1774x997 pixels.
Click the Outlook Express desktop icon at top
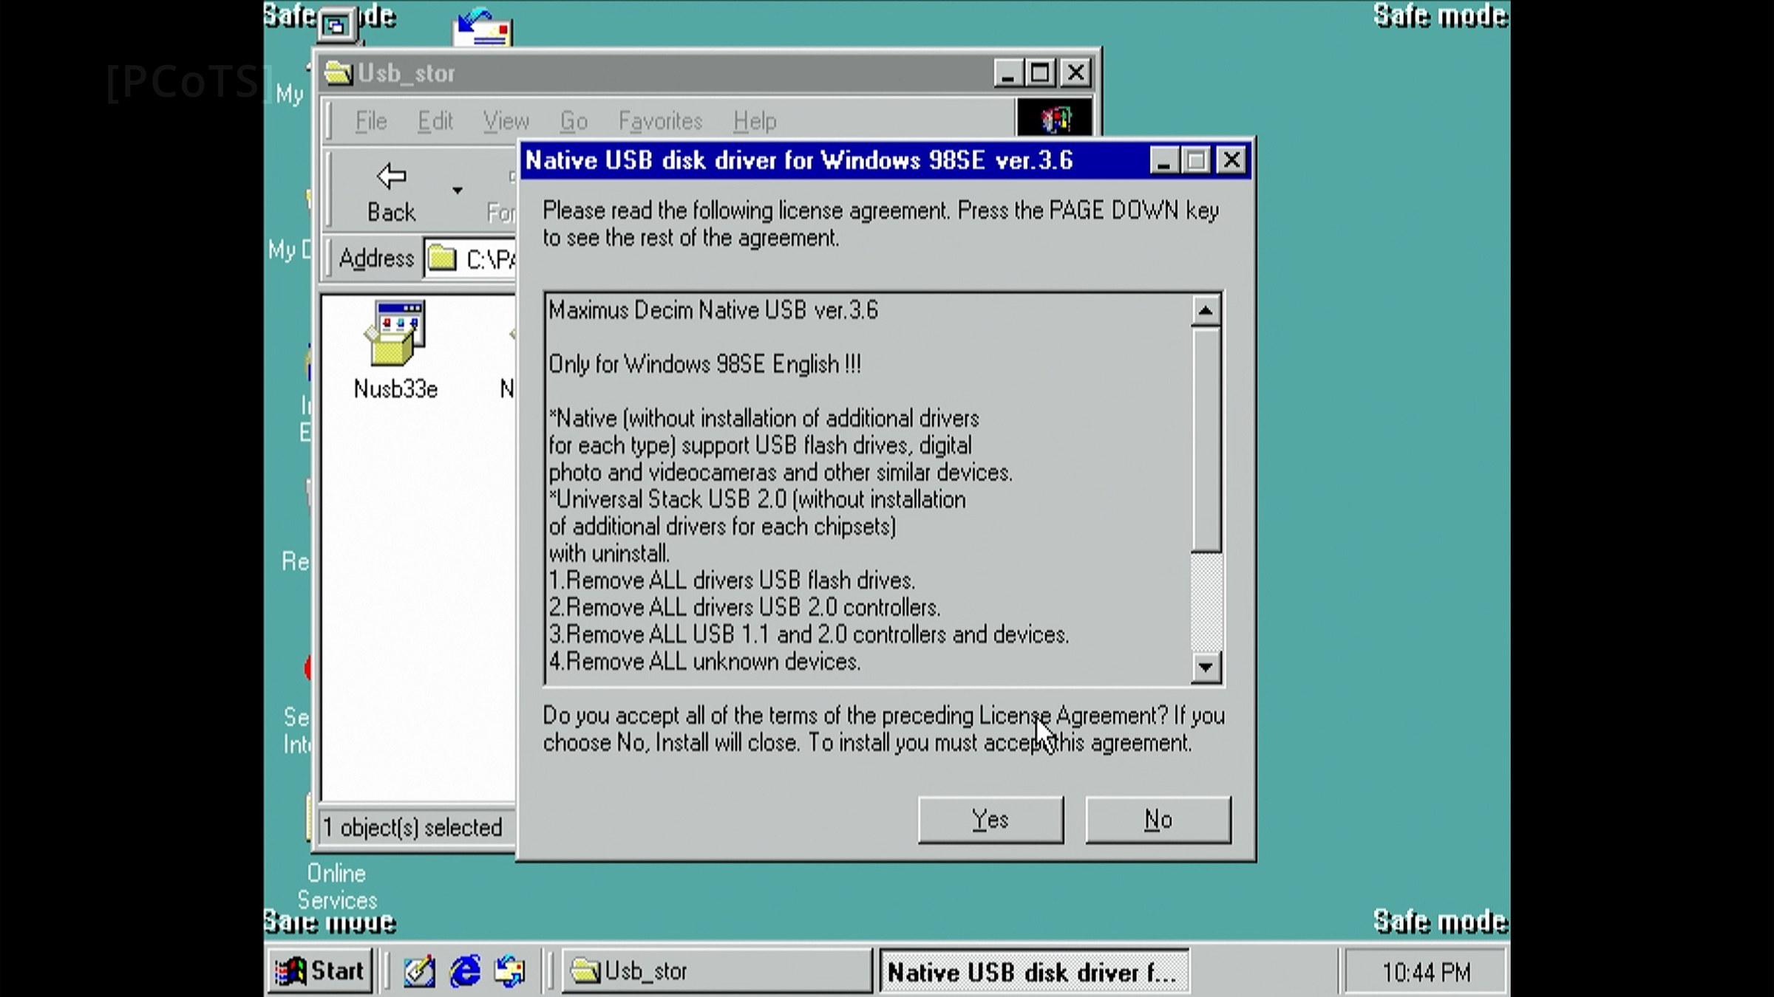point(482,27)
